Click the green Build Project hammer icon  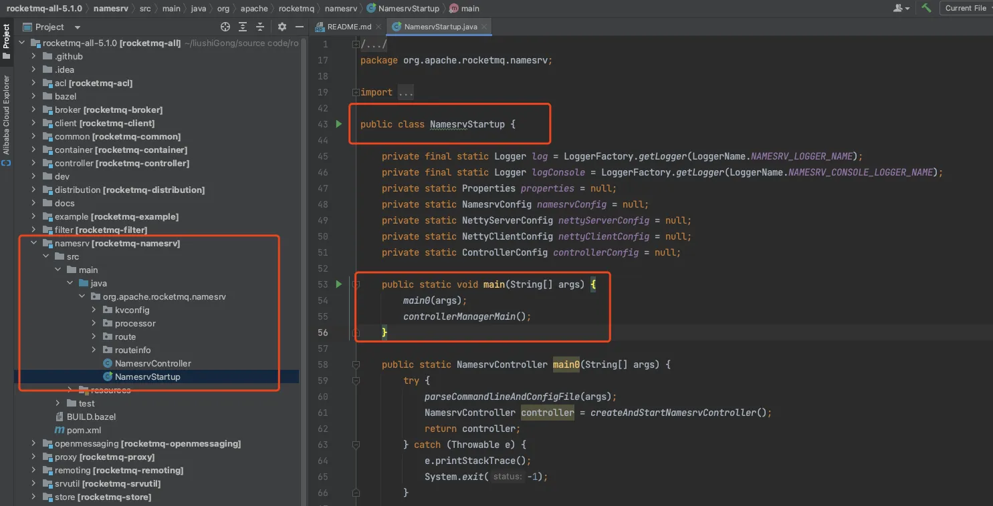pos(926,8)
